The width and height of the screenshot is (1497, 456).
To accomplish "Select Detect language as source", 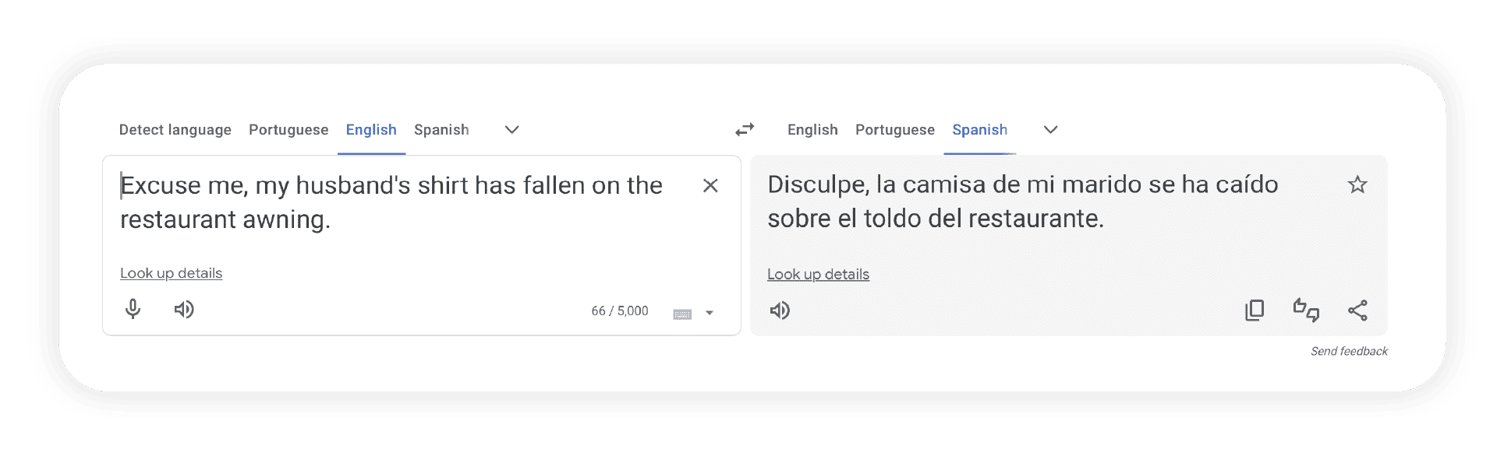I will coord(175,130).
